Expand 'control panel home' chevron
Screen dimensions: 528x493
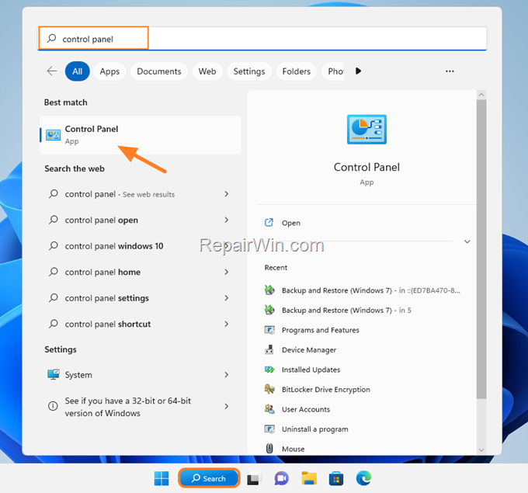point(227,272)
